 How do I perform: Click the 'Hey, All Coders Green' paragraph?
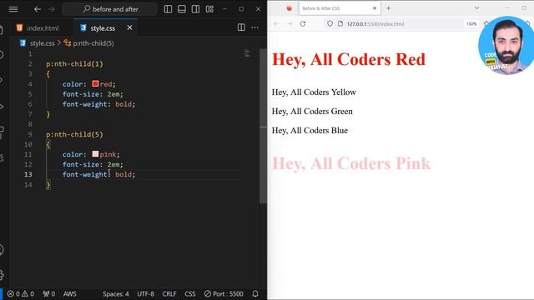tap(312, 111)
